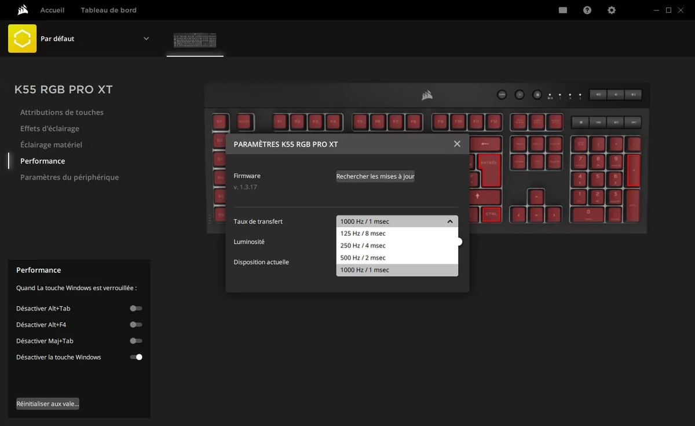This screenshot has width=695, height=426.
Task: Select the numpad 0 key on the keyboard image
Action: 588,214
